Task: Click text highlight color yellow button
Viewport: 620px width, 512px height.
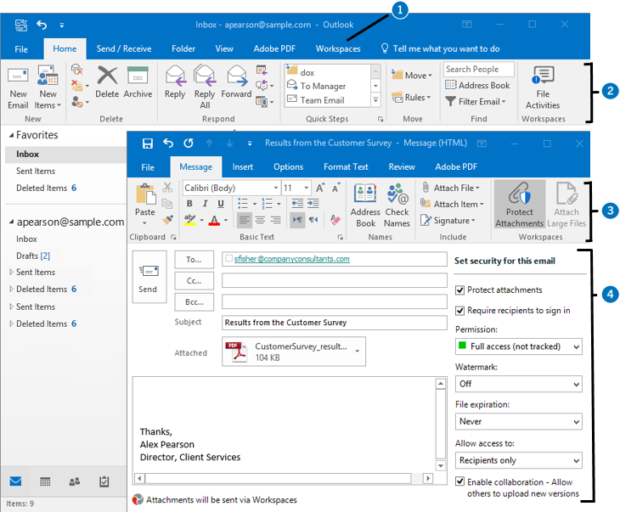Action: [x=190, y=220]
